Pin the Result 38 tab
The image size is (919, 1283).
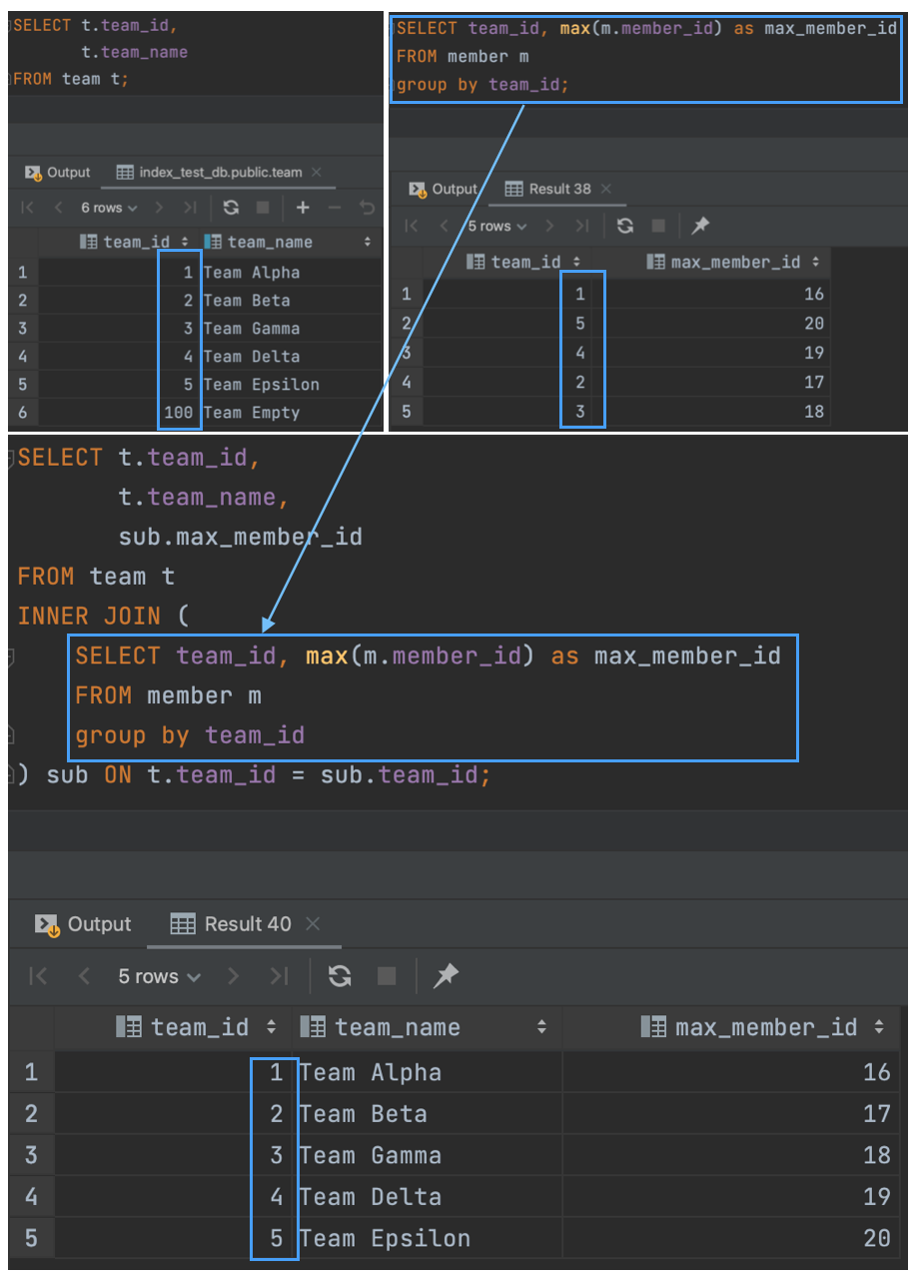click(x=700, y=226)
